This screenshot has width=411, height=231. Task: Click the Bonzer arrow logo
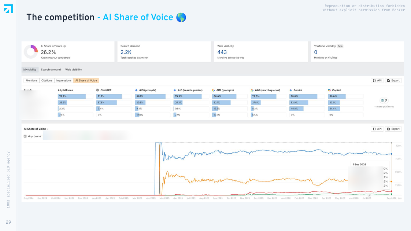click(x=8, y=9)
